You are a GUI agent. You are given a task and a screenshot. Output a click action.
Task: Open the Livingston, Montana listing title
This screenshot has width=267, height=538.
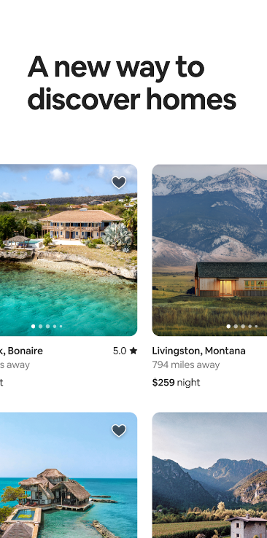(198, 351)
